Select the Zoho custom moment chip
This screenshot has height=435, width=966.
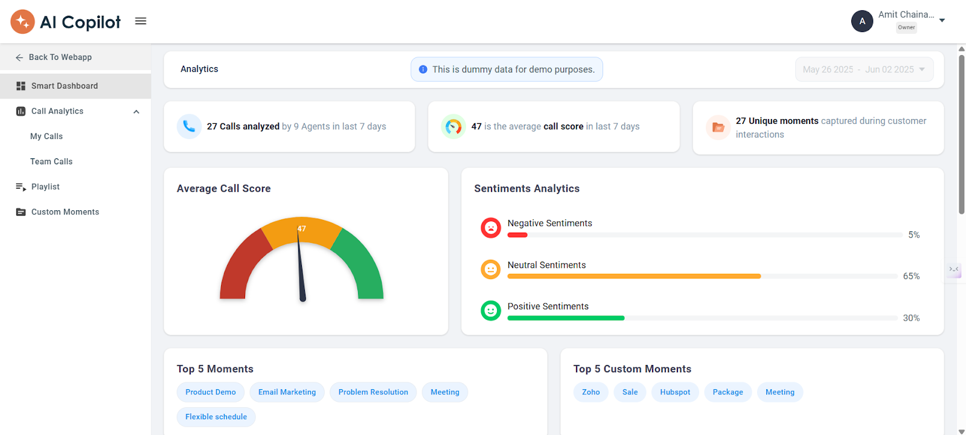(x=591, y=392)
